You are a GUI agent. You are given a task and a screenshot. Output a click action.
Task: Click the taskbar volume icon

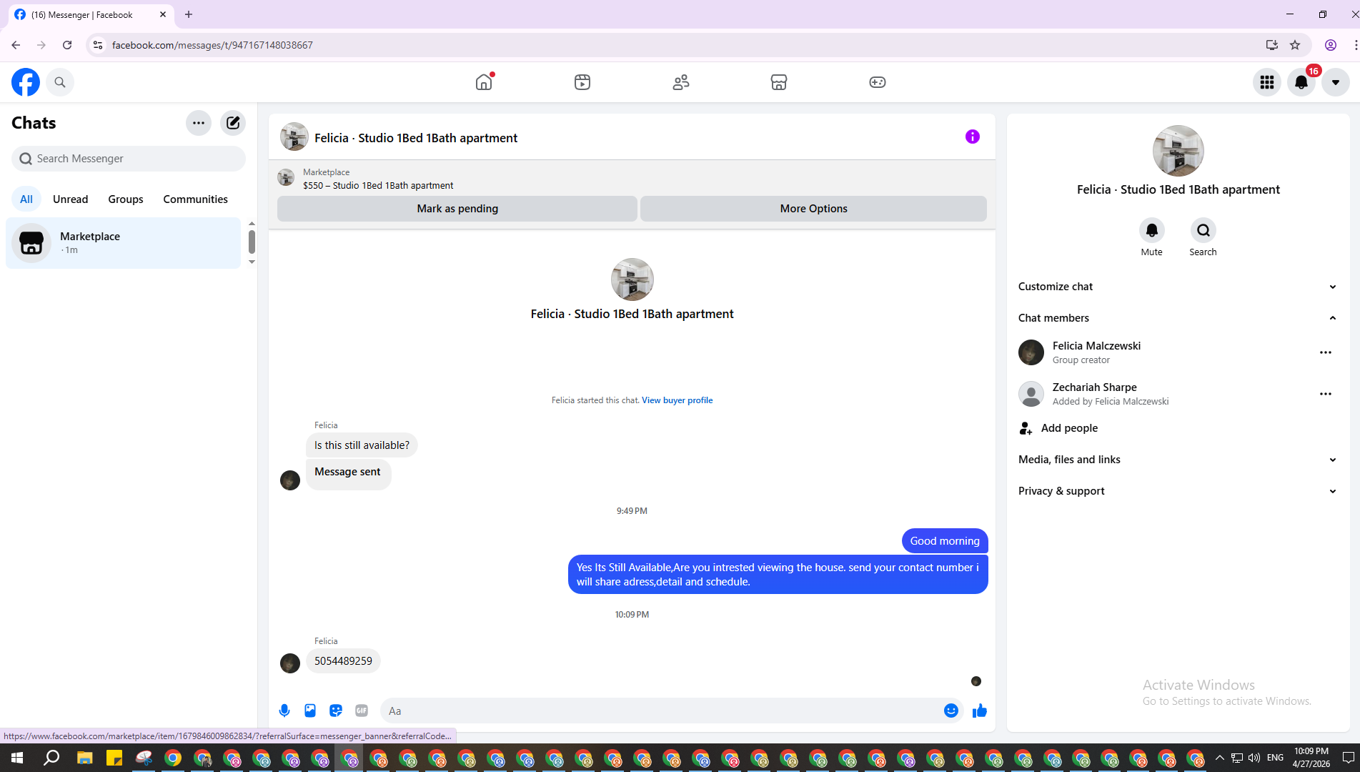[x=1254, y=758]
